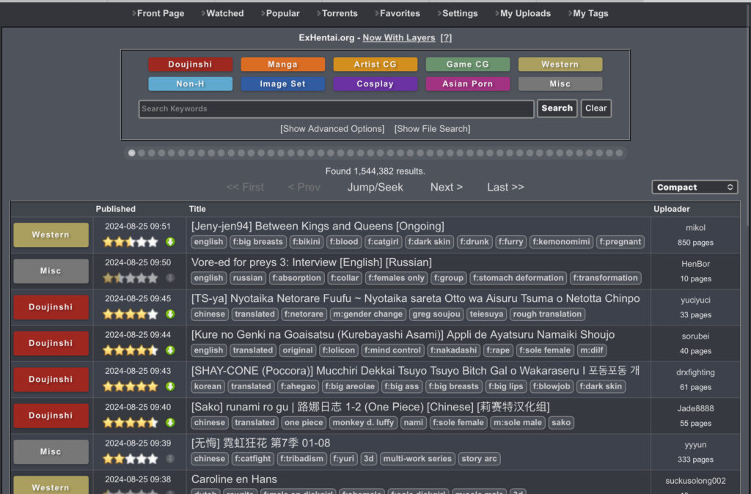Viewport: 751px width, 494px height.
Task: Expand Show Advanced Options
Action: 331,129
